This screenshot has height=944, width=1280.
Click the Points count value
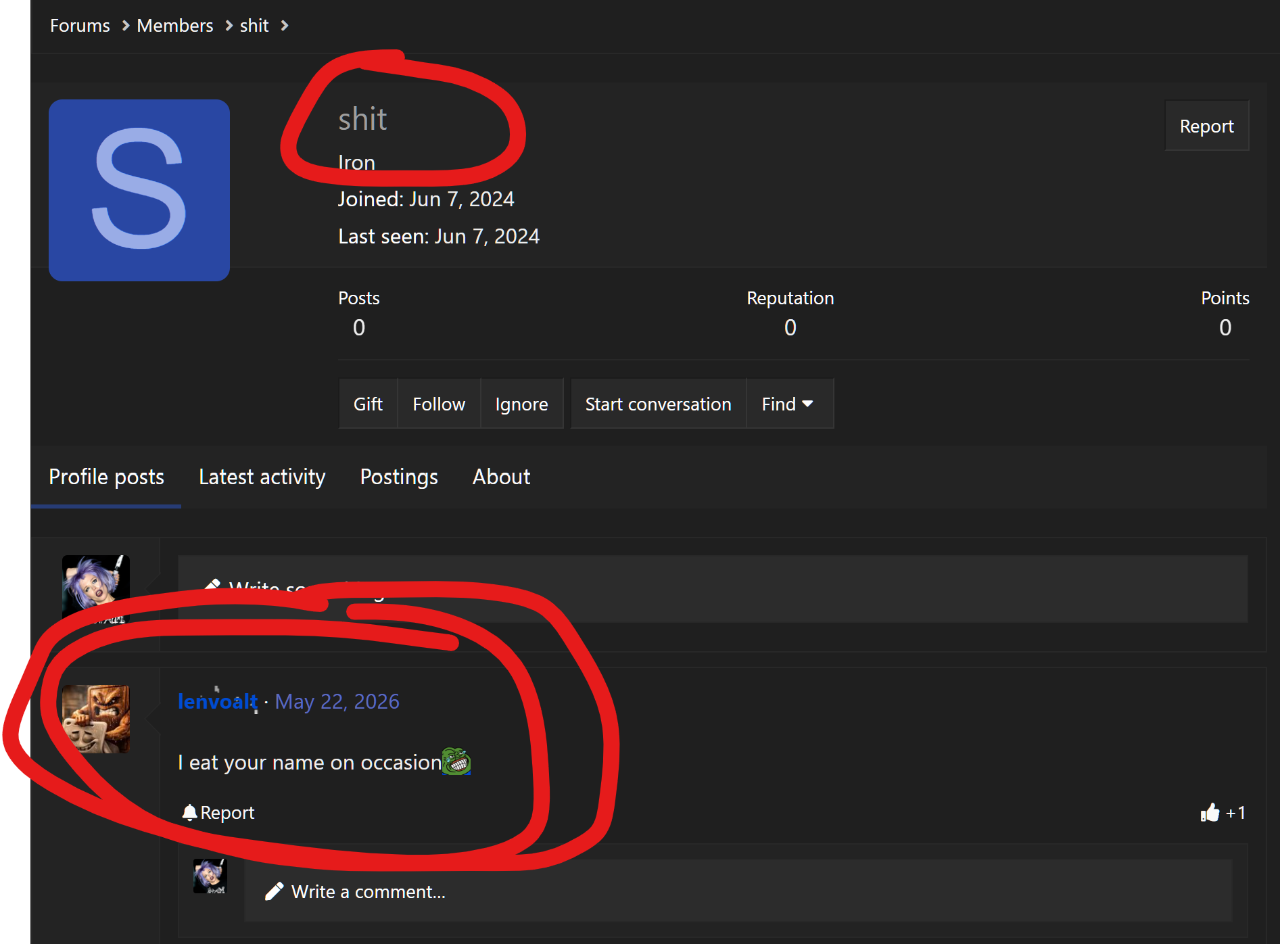point(1225,327)
